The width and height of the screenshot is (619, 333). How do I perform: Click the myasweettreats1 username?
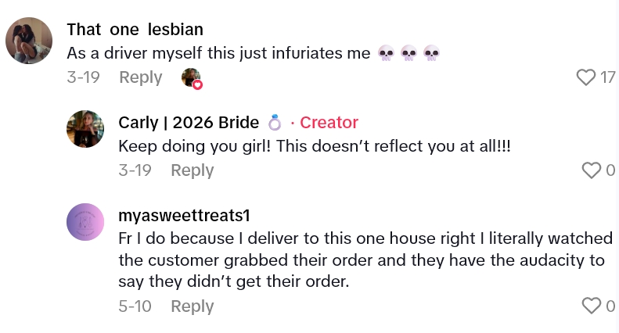click(184, 214)
